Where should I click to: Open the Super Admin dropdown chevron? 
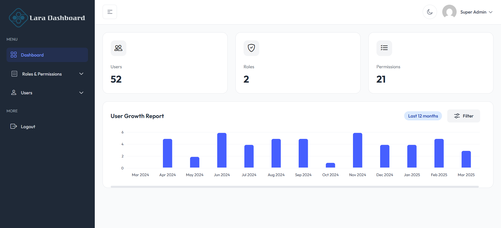click(x=491, y=12)
